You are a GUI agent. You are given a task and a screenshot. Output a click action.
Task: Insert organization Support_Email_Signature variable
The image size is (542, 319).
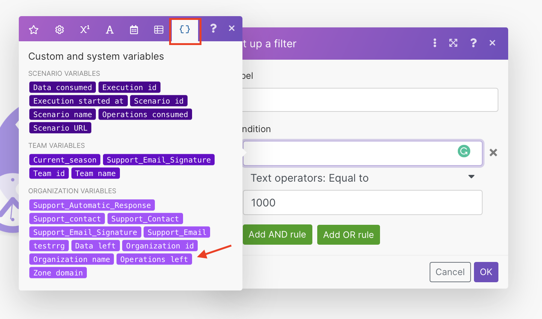click(x=85, y=232)
